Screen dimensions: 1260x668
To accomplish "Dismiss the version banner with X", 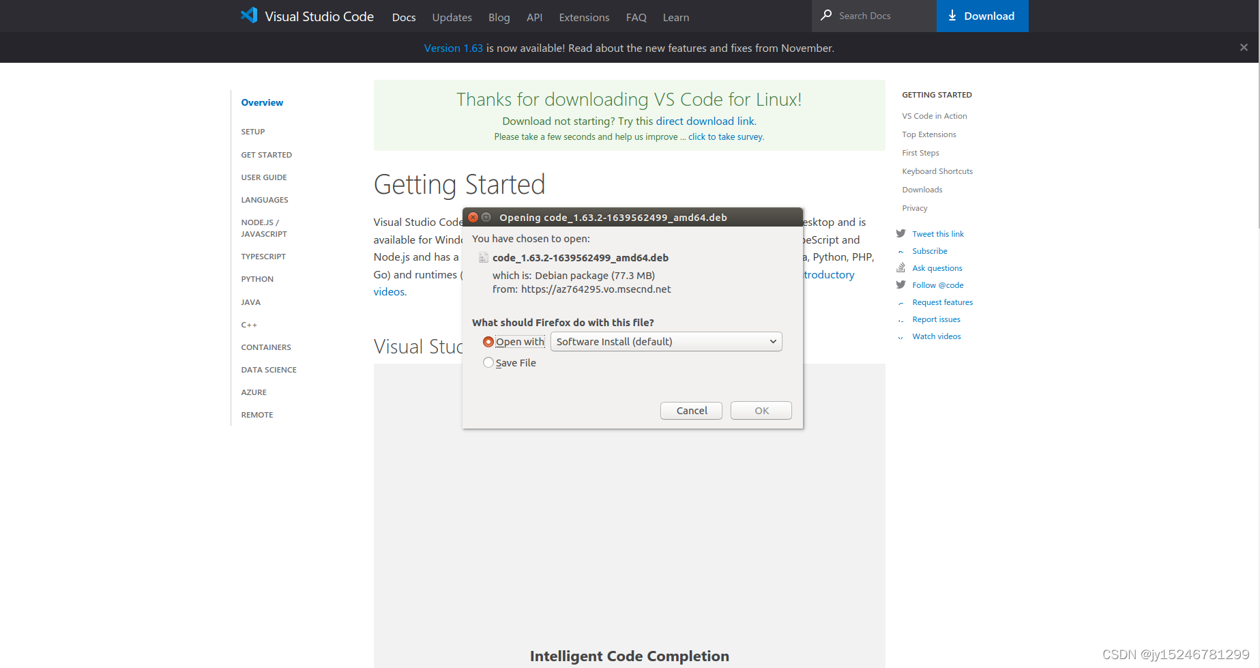I will tap(1244, 47).
